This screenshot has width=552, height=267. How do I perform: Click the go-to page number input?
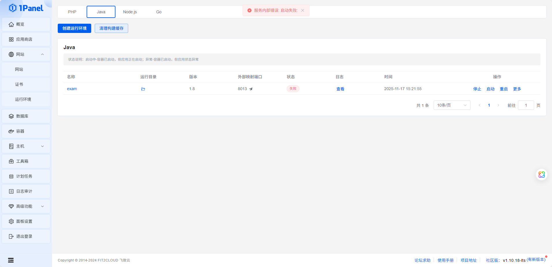[526, 105]
